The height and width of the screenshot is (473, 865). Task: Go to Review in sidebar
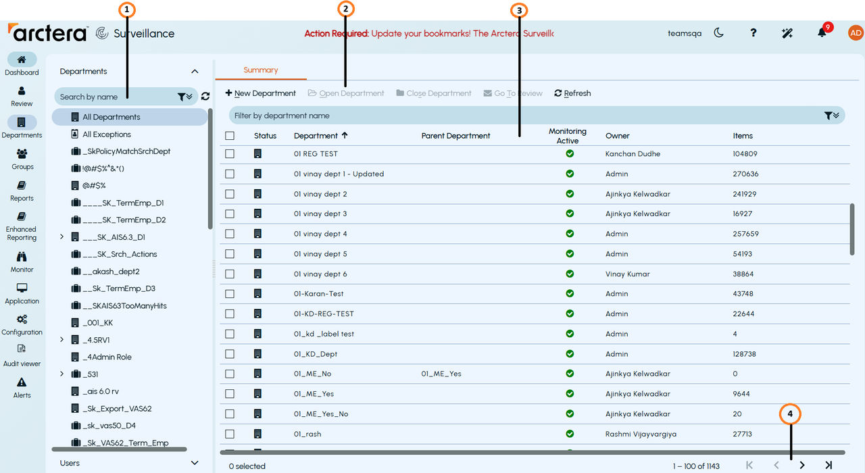[22, 91]
